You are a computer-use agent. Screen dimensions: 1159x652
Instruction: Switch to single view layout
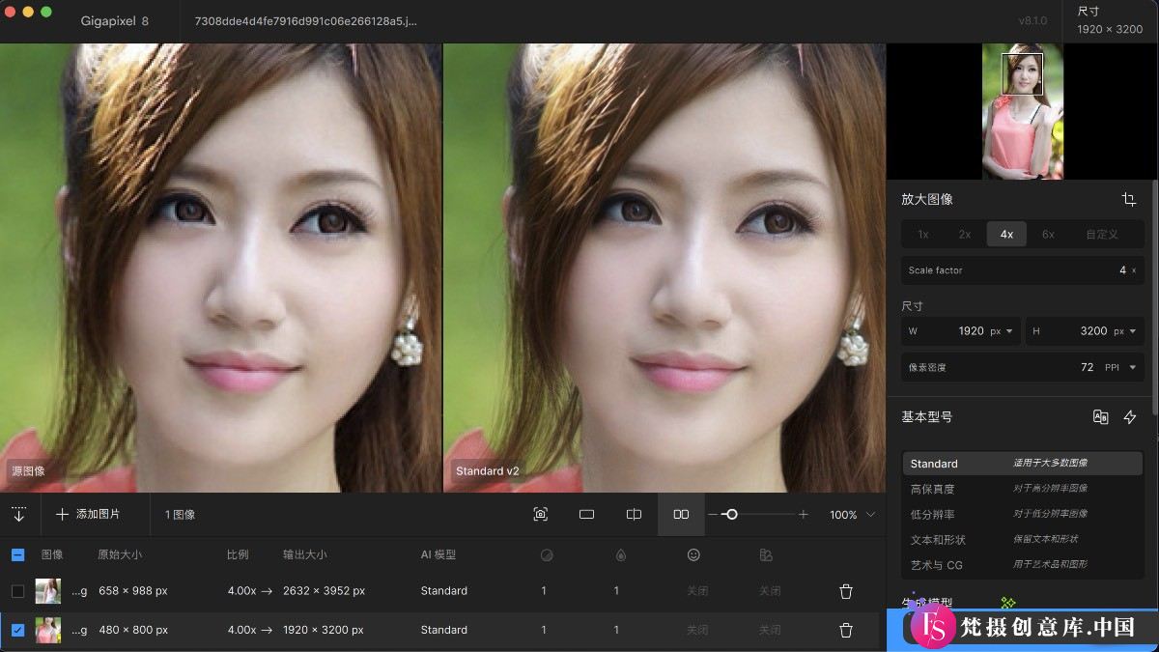click(x=586, y=515)
